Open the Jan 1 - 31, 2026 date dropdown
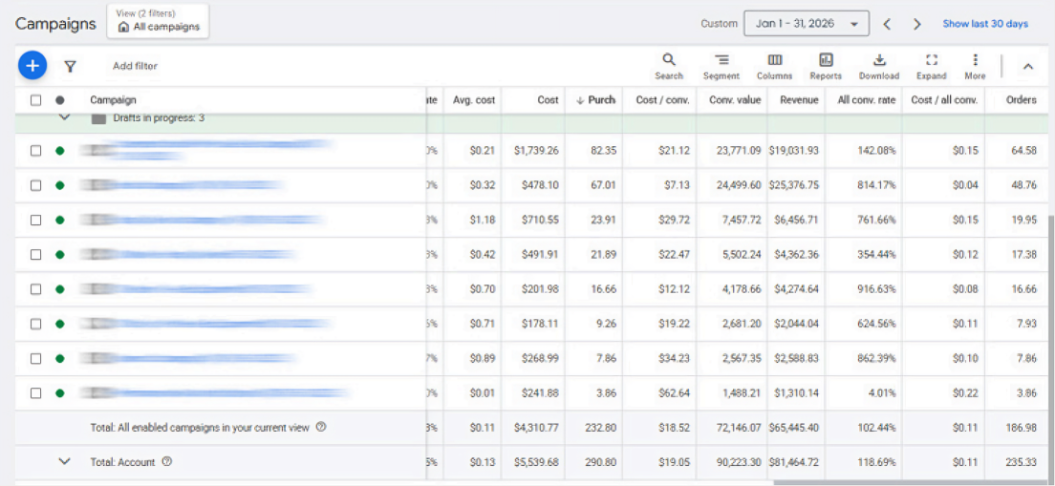This screenshot has height=486, width=1055. click(x=806, y=24)
